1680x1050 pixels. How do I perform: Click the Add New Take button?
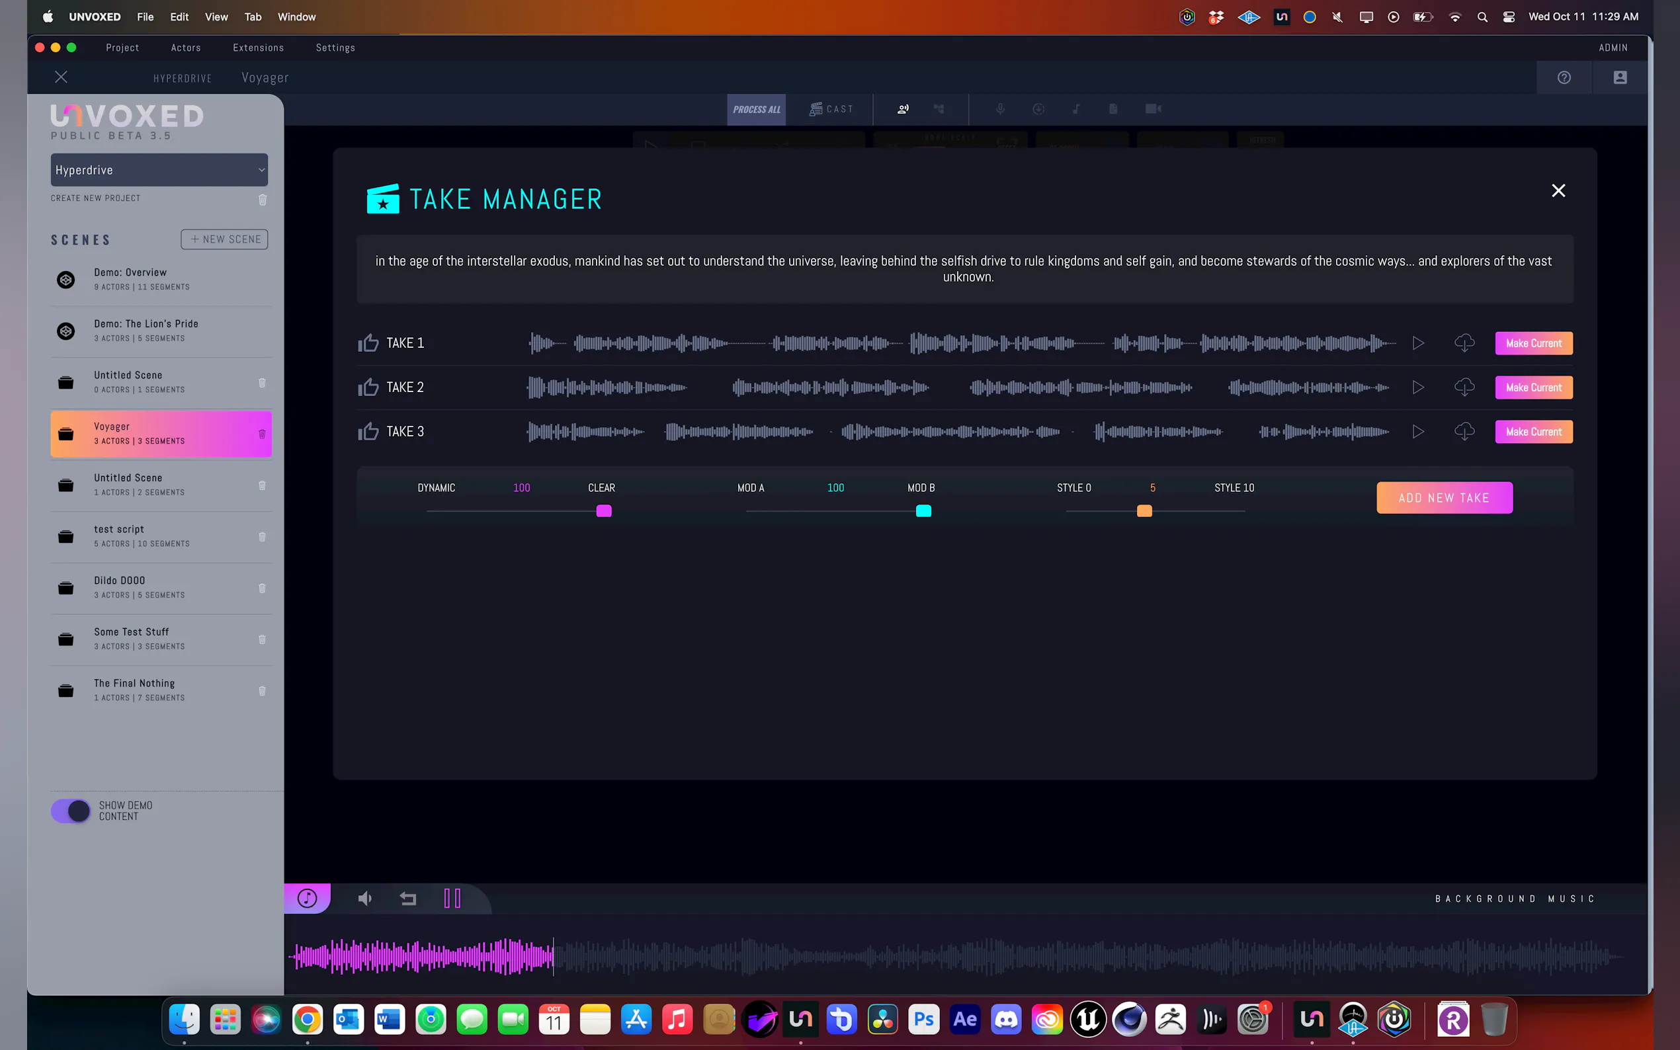(x=1444, y=498)
